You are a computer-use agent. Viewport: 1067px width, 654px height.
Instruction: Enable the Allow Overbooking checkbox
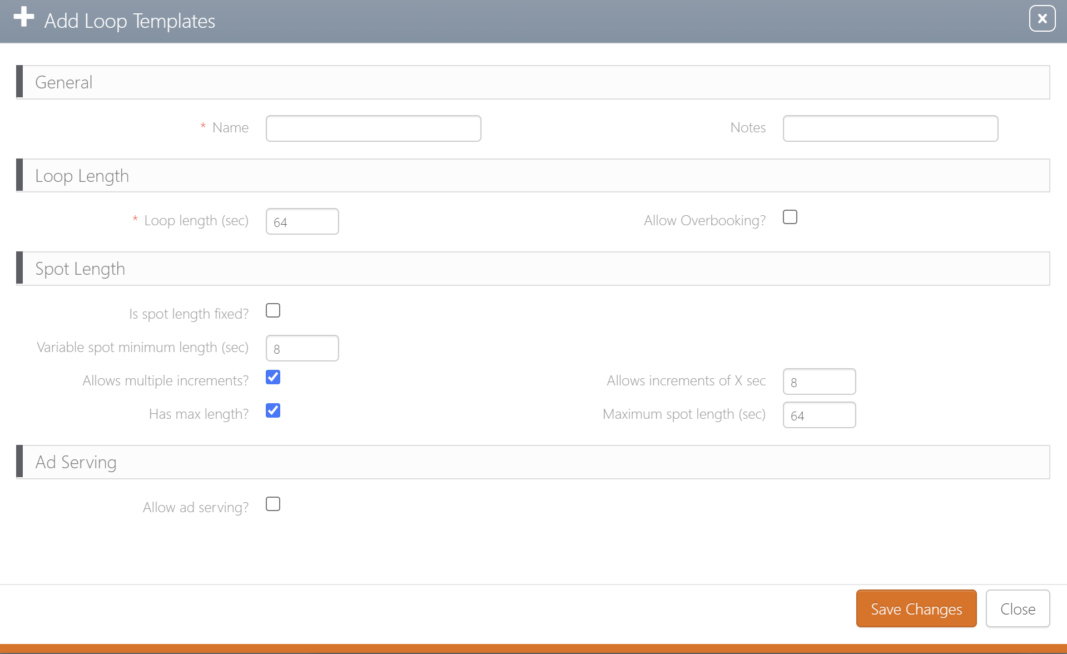tap(790, 217)
